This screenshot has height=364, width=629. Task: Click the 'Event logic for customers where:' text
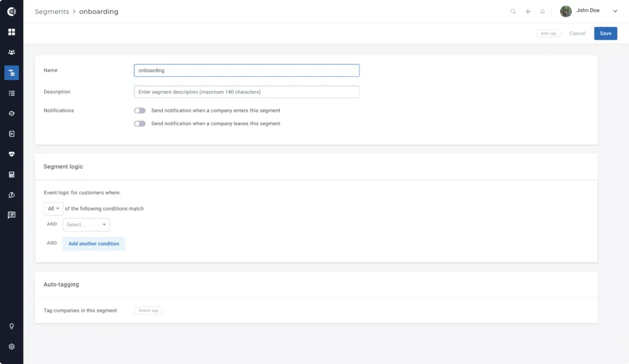click(x=82, y=193)
